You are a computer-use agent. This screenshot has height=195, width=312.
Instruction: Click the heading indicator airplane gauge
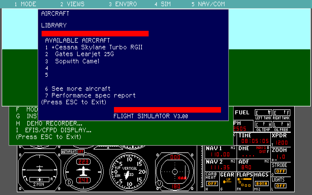pyautogui.click(x=83, y=172)
